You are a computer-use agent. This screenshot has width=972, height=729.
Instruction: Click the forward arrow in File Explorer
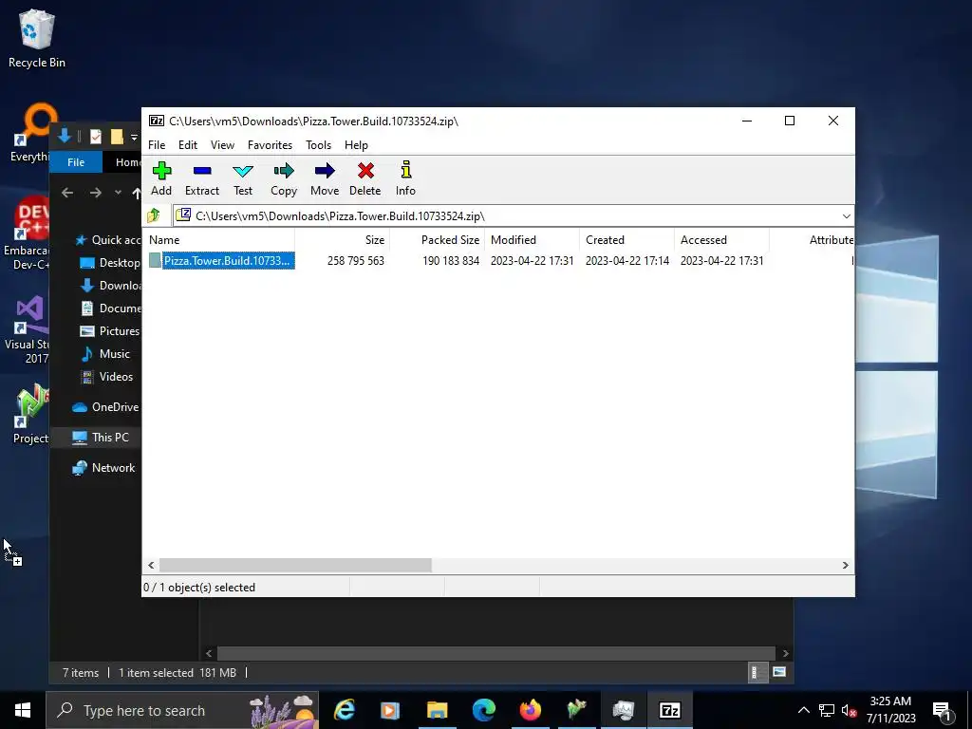(95, 193)
